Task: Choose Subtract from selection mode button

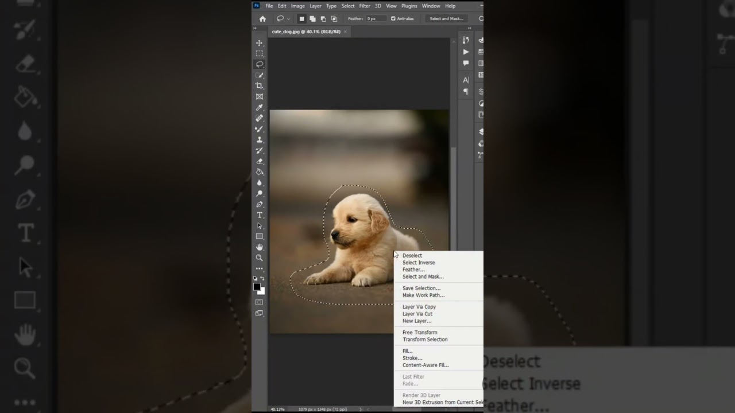Action: click(323, 18)
